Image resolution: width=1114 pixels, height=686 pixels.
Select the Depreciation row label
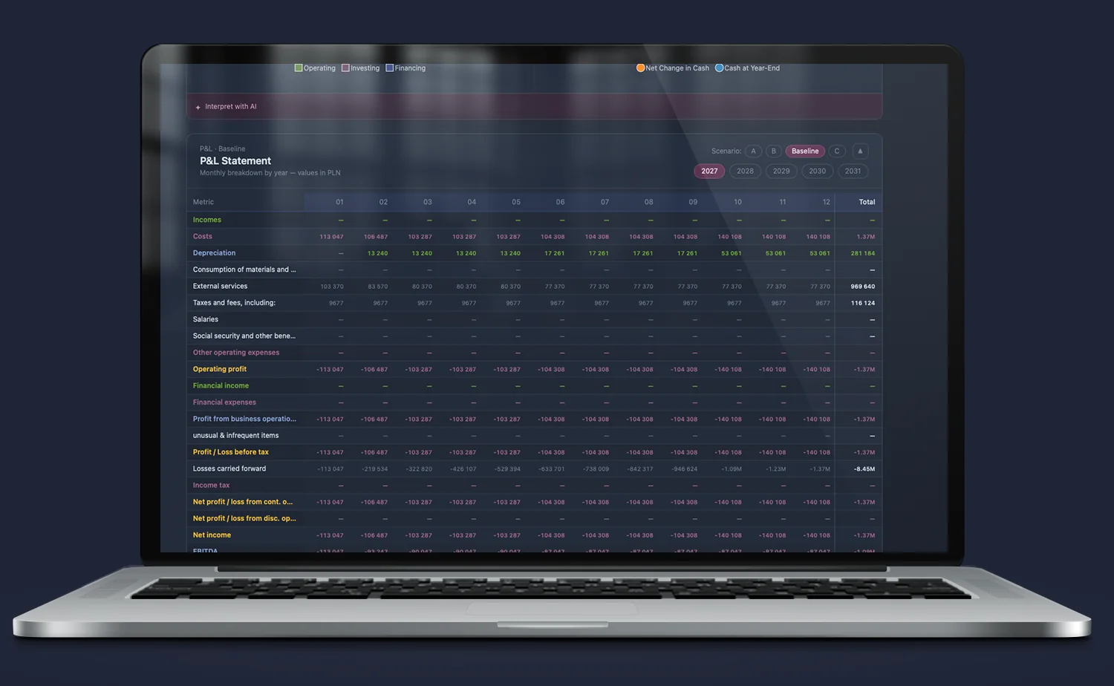(214, 253)
